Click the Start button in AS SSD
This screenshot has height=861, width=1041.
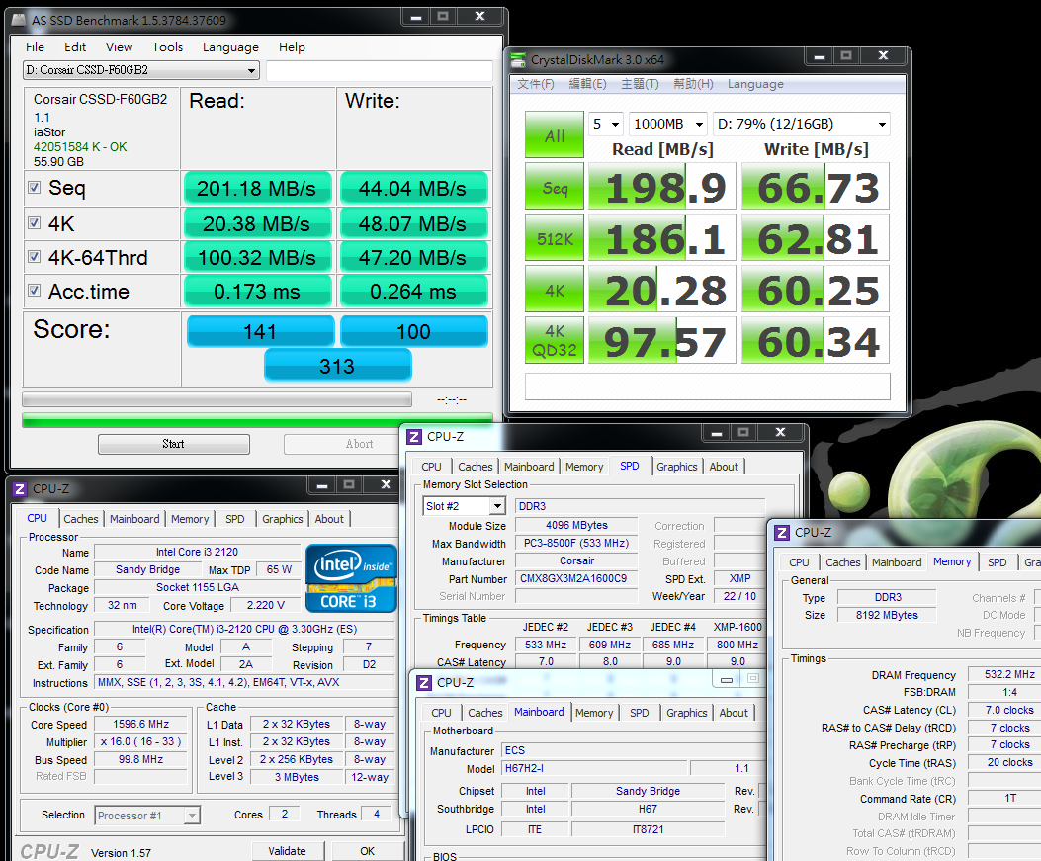coord(173,444)
